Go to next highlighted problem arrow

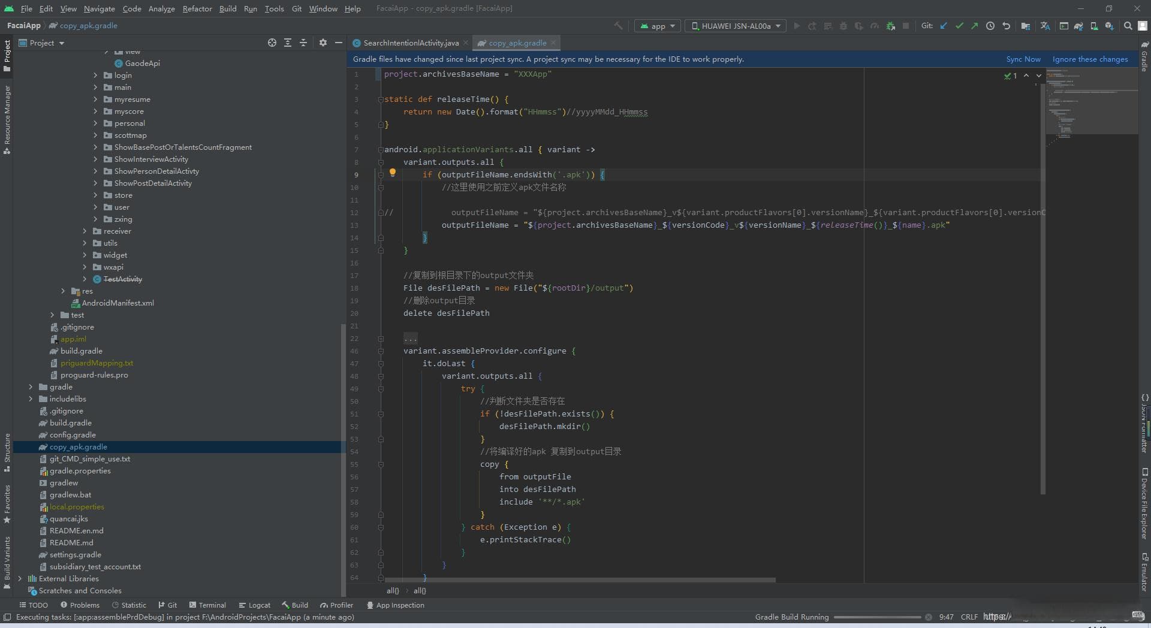coord(1039,76)
